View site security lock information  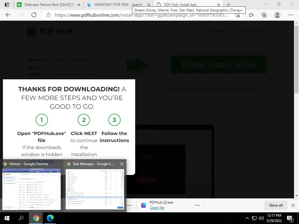48,15
